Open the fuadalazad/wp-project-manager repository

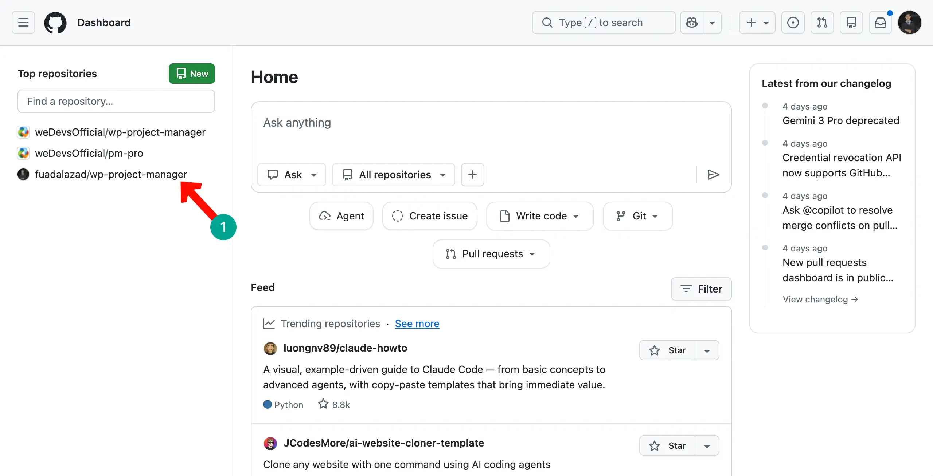tap(111, 174)
